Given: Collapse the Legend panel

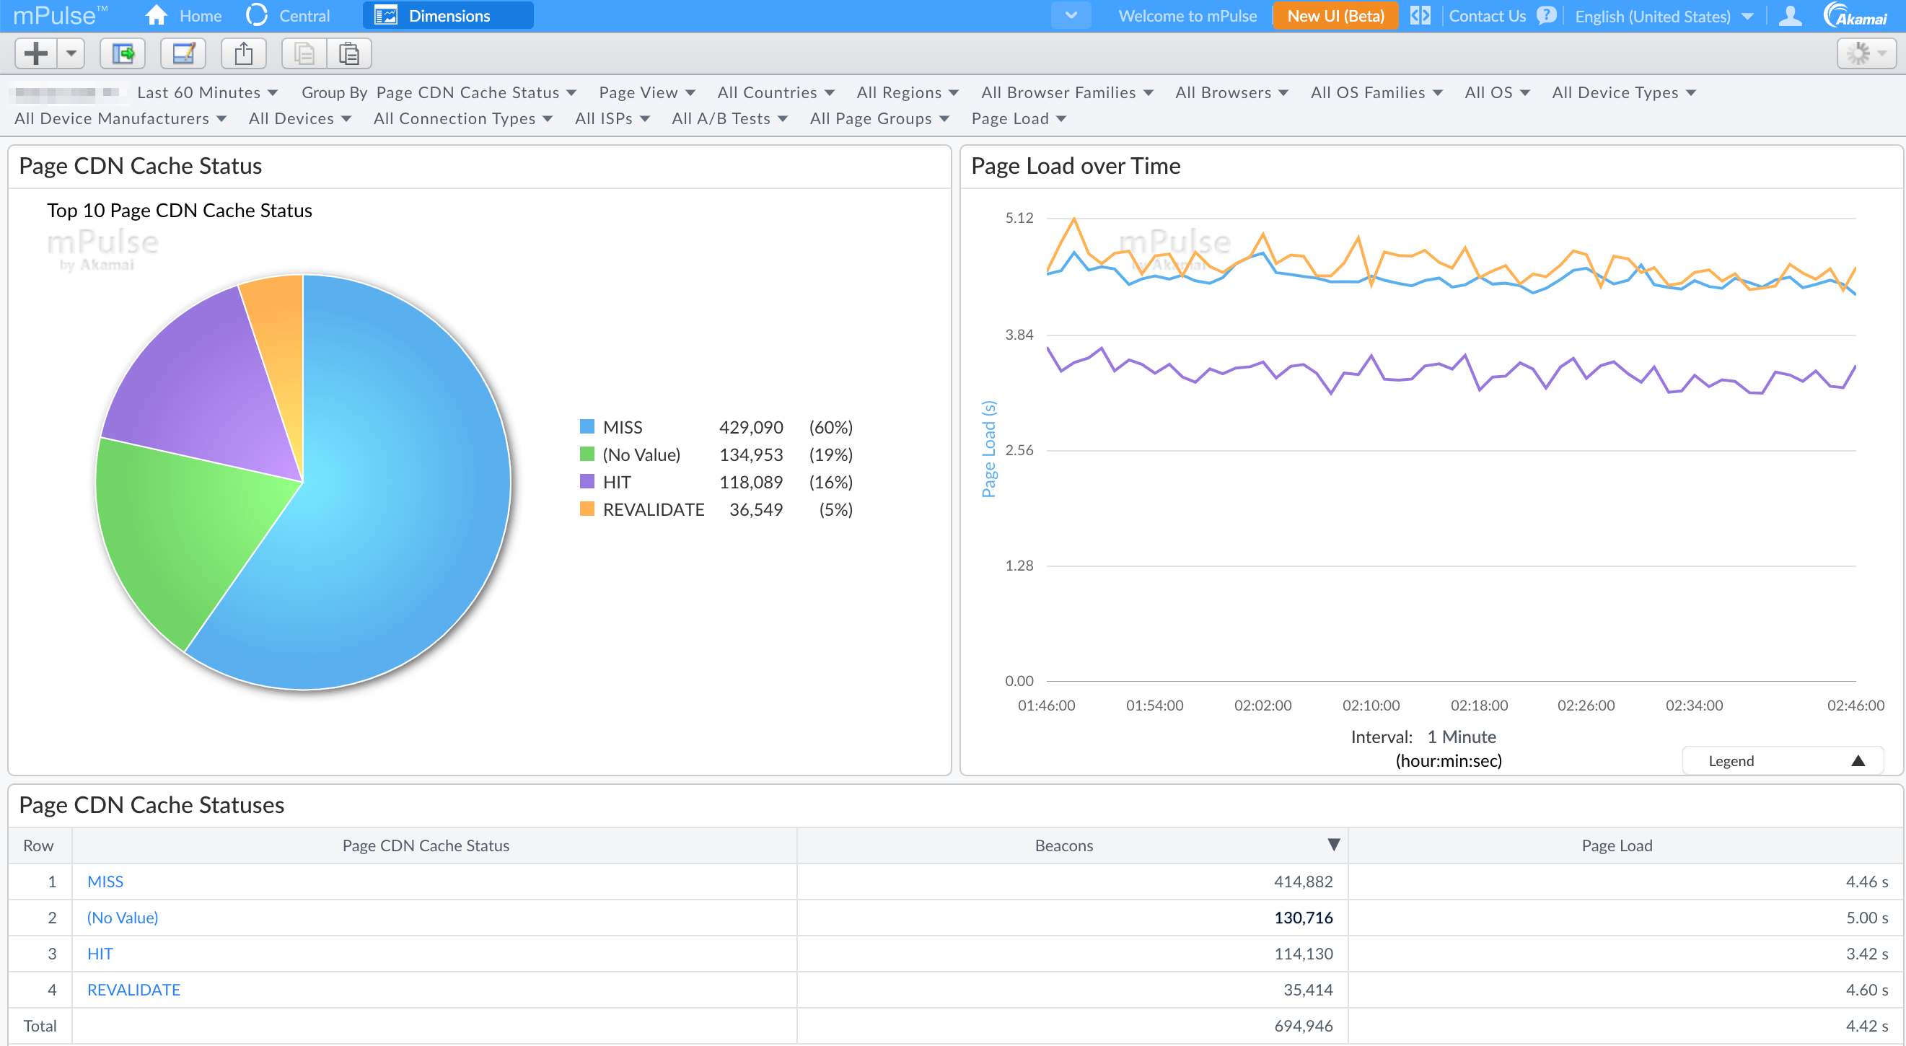Looking at the screenshot, I should [x=1858, y=760].
